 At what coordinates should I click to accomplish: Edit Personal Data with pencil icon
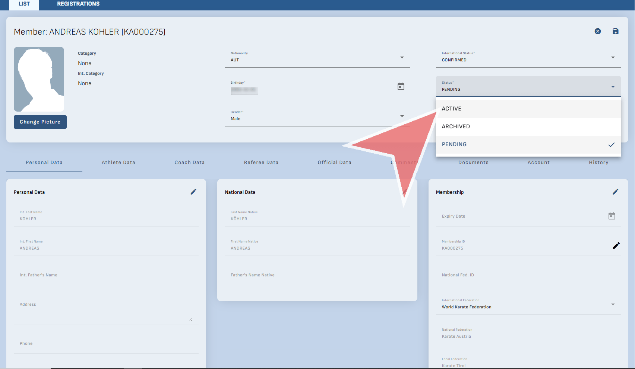point(193,192)
